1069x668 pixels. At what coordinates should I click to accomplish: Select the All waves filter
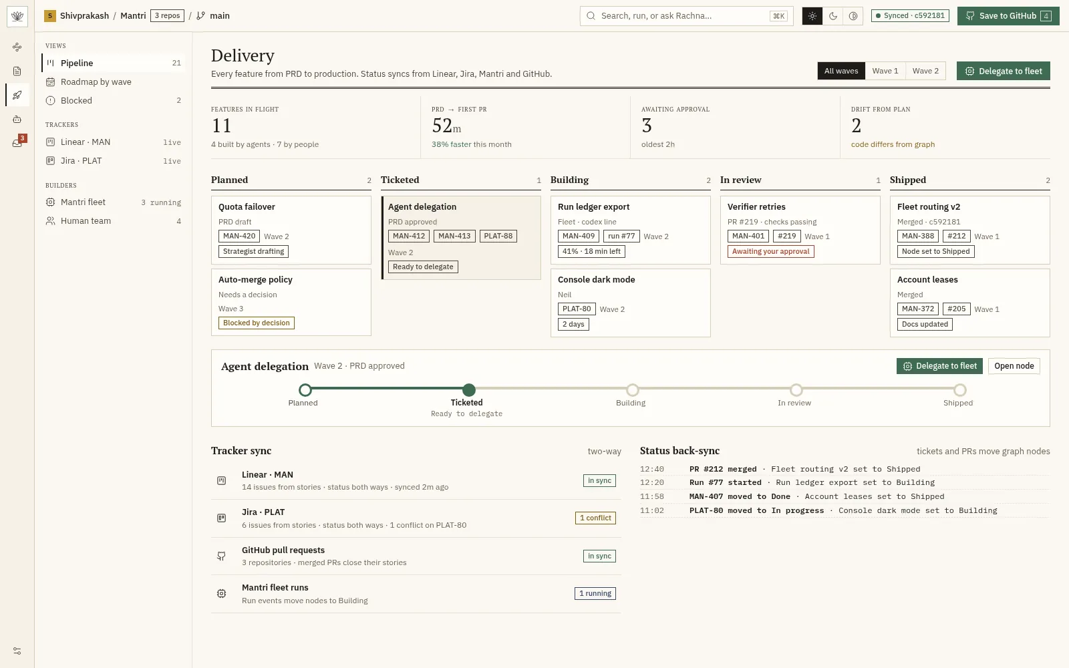coord(841,71)
